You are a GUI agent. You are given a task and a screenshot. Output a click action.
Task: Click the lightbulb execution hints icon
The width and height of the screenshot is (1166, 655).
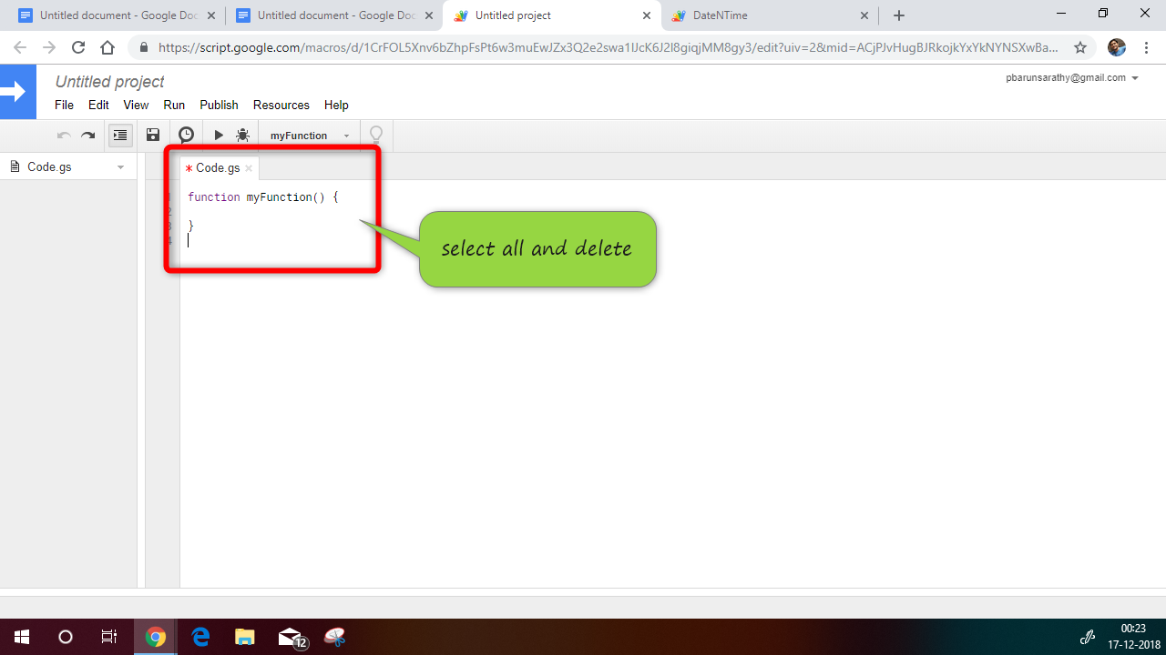click(x=376, y=136)
